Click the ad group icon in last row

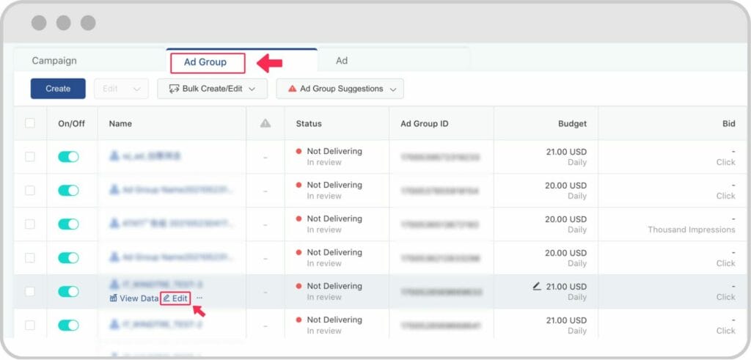114,325
